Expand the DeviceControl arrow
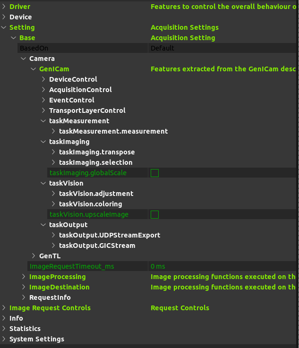 click(43, 79)
